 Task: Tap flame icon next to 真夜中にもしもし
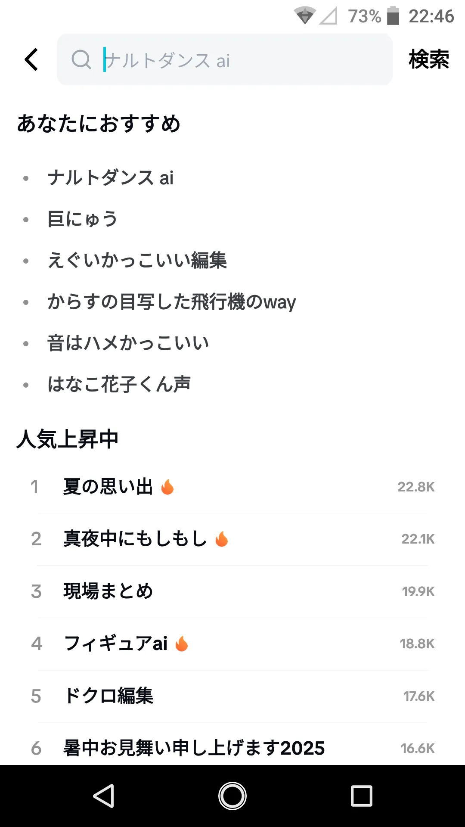click(221, 539)
